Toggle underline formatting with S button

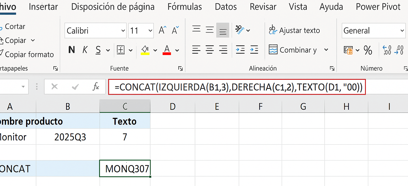tap(98, 50)
